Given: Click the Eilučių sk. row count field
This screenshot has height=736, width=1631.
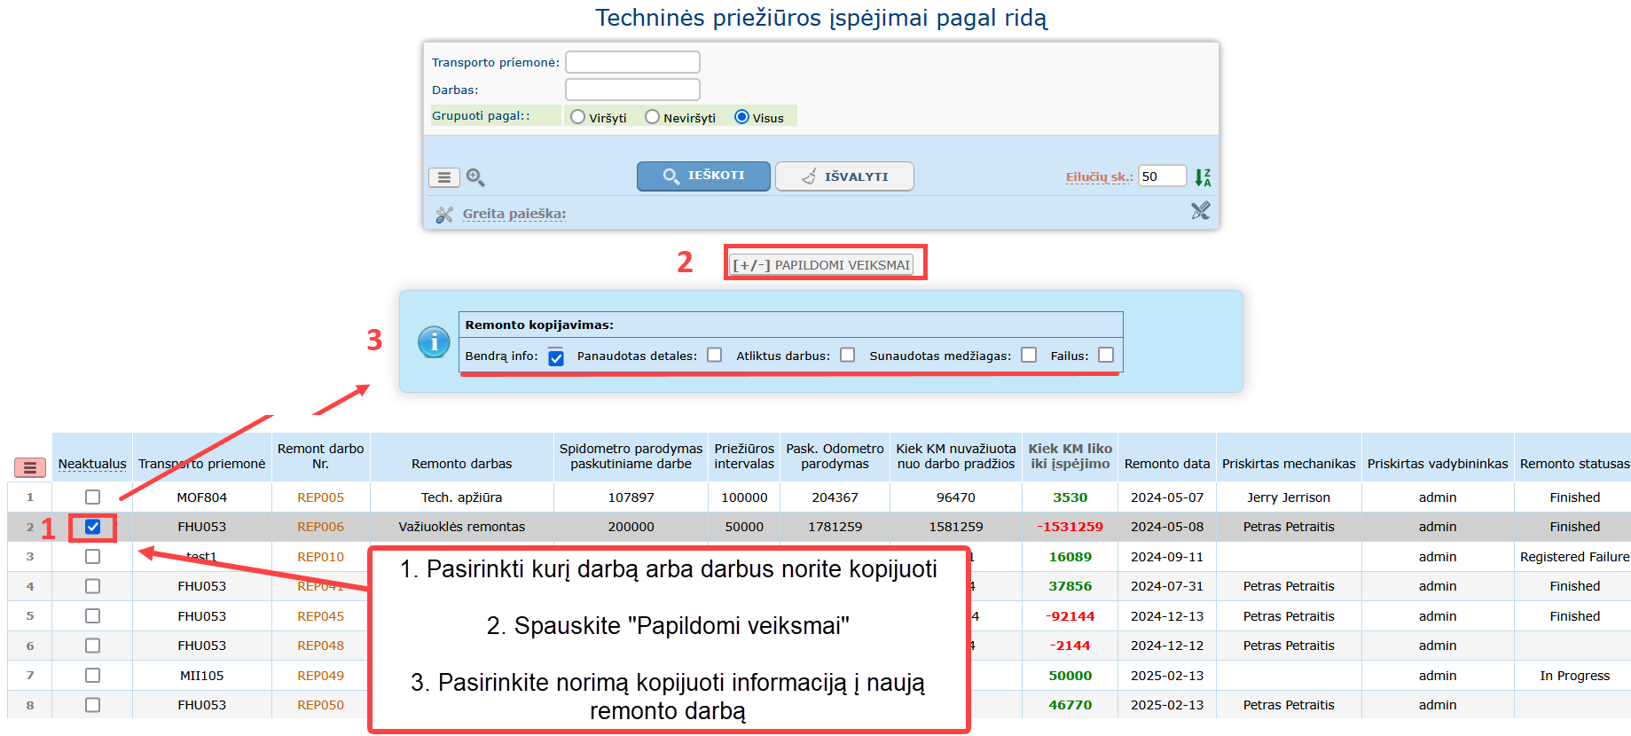Looking at the screenshot, I should click(x=1162, y=176).
